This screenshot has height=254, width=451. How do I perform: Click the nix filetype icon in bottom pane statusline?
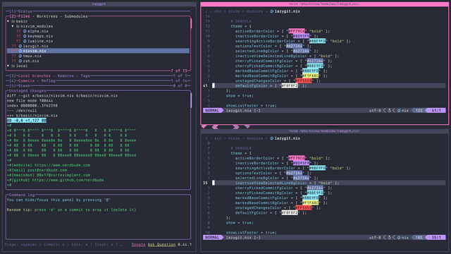pos(399,238)
